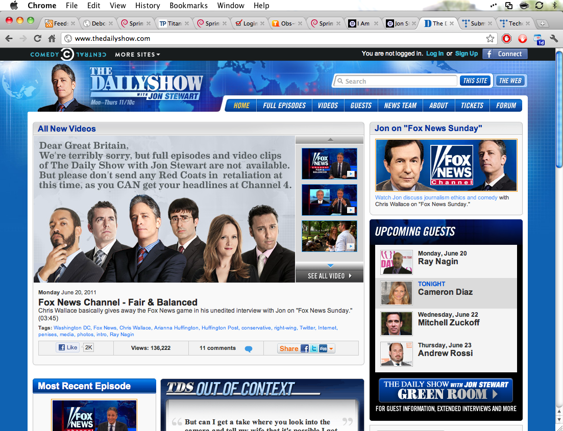The width and height of the screenshot is (563, 431).
Task: Bookmark this page with the star icon
Action: [x=490, y=38]
